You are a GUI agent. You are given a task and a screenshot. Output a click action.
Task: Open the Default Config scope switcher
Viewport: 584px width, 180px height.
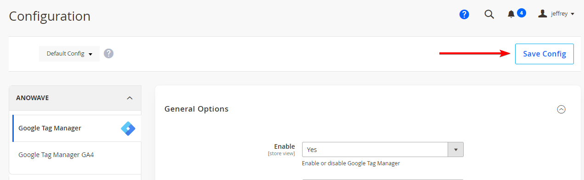tap(69, 54)
